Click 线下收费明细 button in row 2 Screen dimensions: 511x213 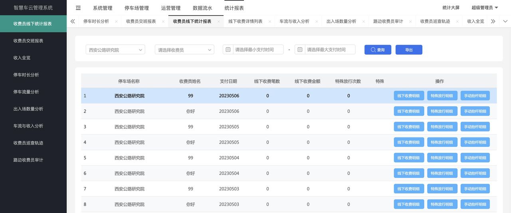pyautogui.click(x=408, y=111)
